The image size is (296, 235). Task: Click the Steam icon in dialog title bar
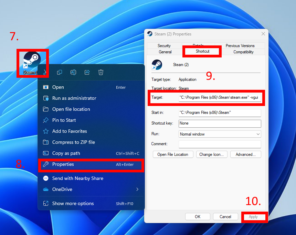[150, 34]
